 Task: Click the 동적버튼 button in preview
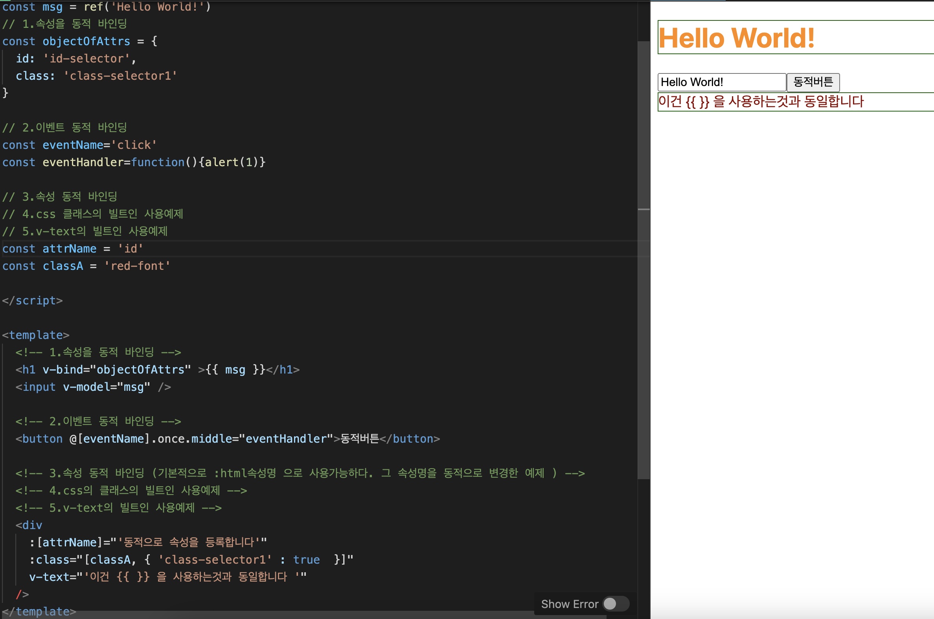click(813, 82)
